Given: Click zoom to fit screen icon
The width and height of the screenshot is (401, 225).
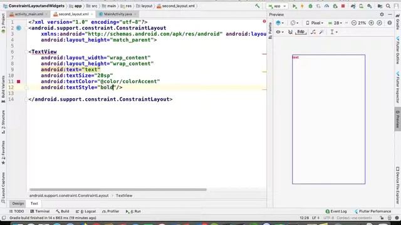Looking at the screenshot, I should (x=380, y=23).
